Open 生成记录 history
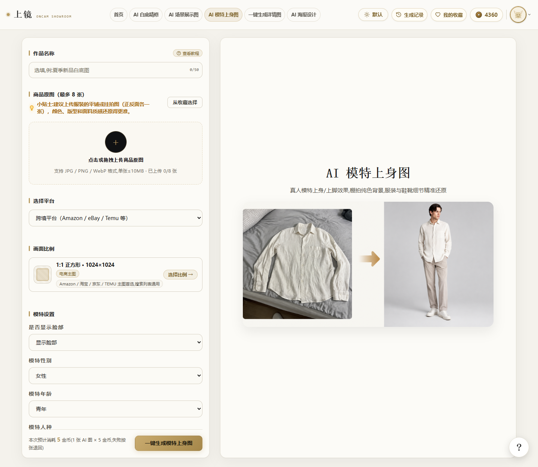 pyautogui.click(x=409, y=15)
